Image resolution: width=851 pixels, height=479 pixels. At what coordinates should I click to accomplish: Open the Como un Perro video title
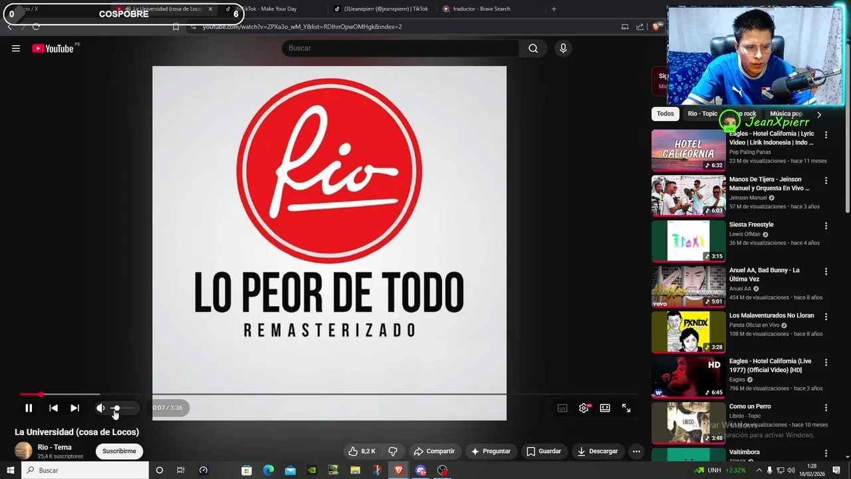tap(750, 406)
